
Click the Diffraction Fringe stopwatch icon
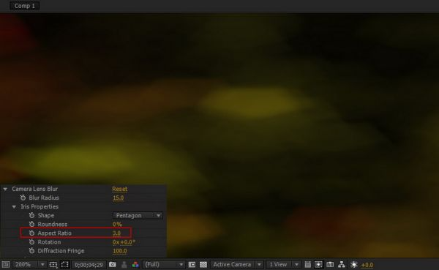[x=31, y=251]
